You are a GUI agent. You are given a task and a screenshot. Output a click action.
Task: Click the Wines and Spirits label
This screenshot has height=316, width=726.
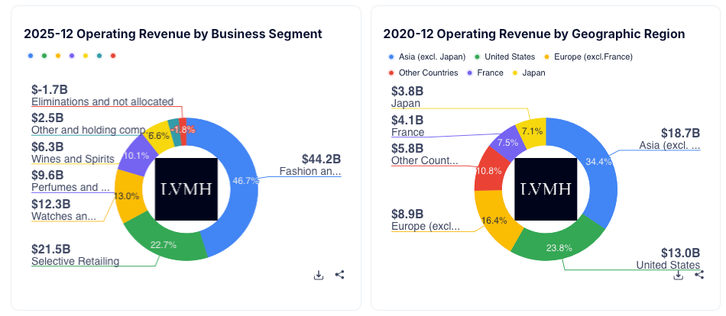pos(73,160)
